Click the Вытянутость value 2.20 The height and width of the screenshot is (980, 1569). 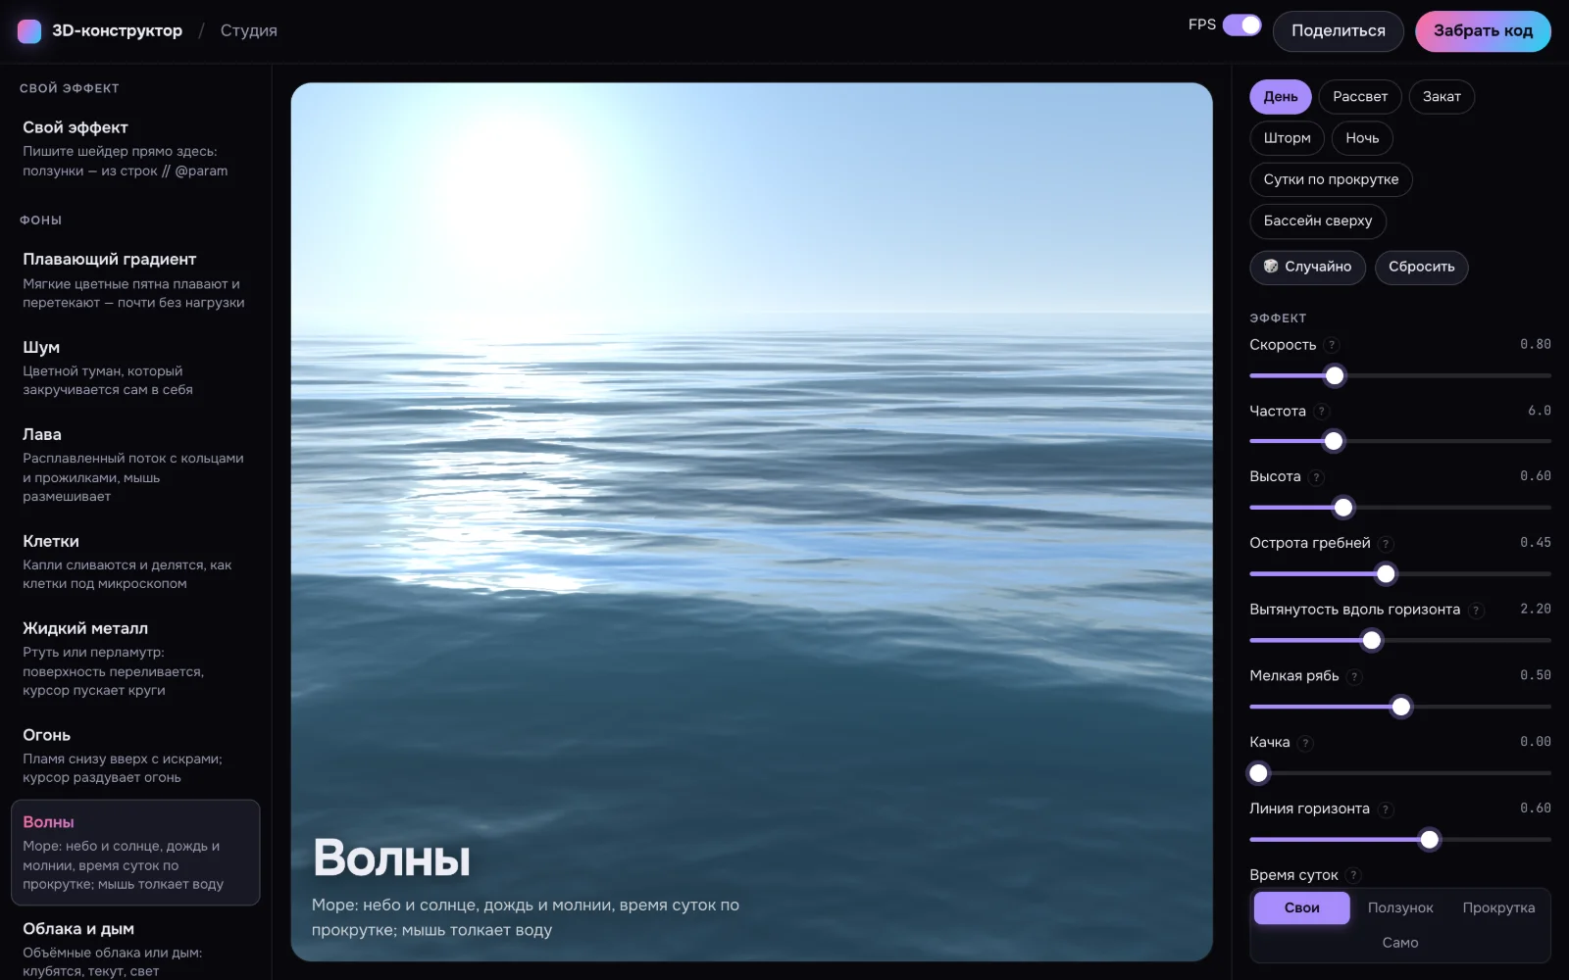[x=1536, y=609]
